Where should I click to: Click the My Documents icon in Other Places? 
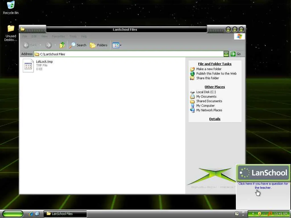(x=192, y=97)
